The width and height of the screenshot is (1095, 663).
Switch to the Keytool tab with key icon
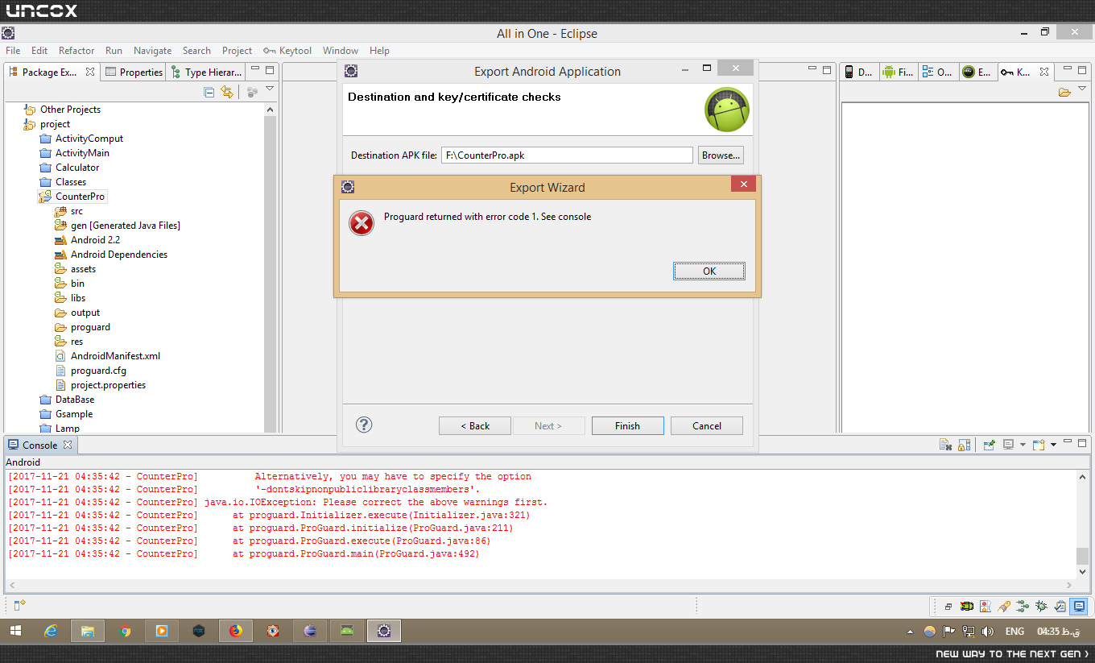tap(1015, 72)
